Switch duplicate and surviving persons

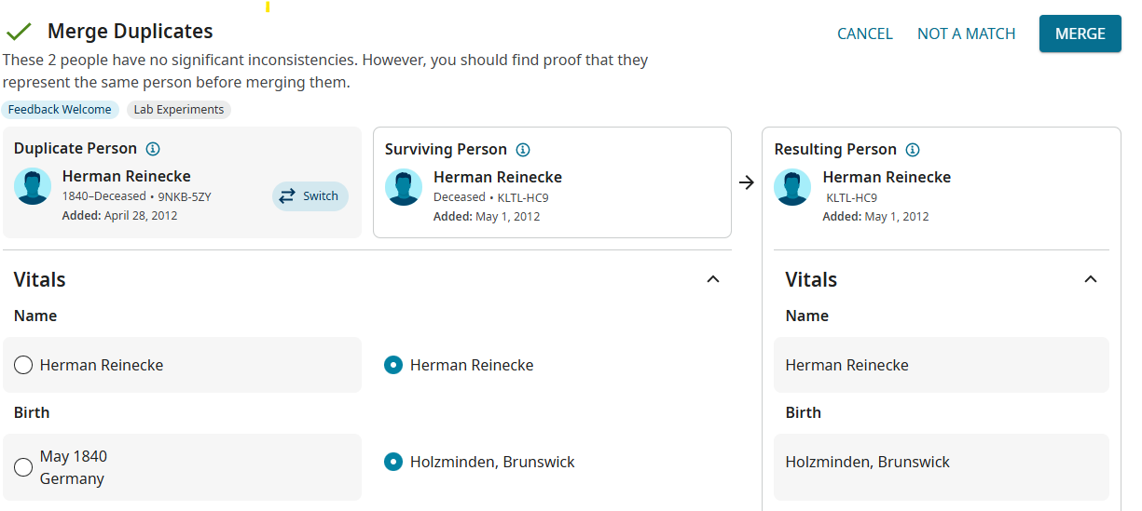coord(310,196)
